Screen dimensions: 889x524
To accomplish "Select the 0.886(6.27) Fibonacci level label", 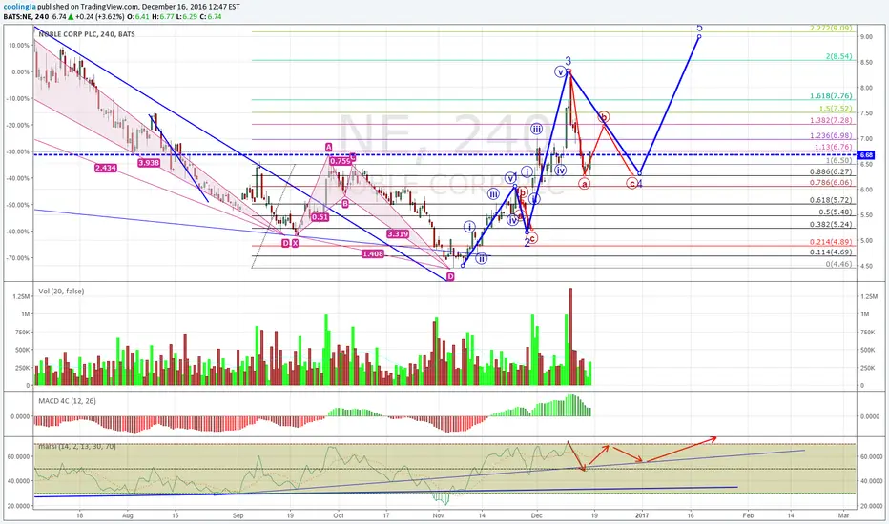I will [x=831, y=171].
